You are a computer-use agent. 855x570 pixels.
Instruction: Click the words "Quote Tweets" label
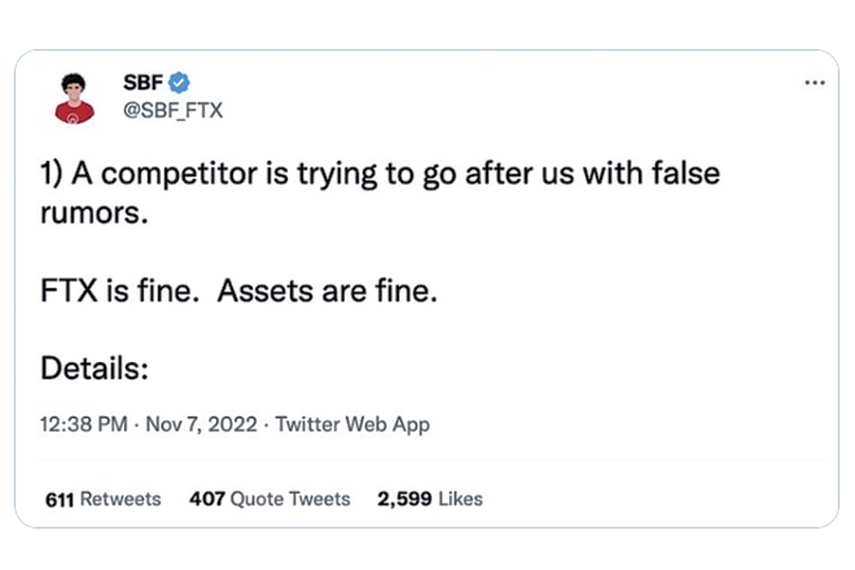pyautogui.click(x=291, y=499)
